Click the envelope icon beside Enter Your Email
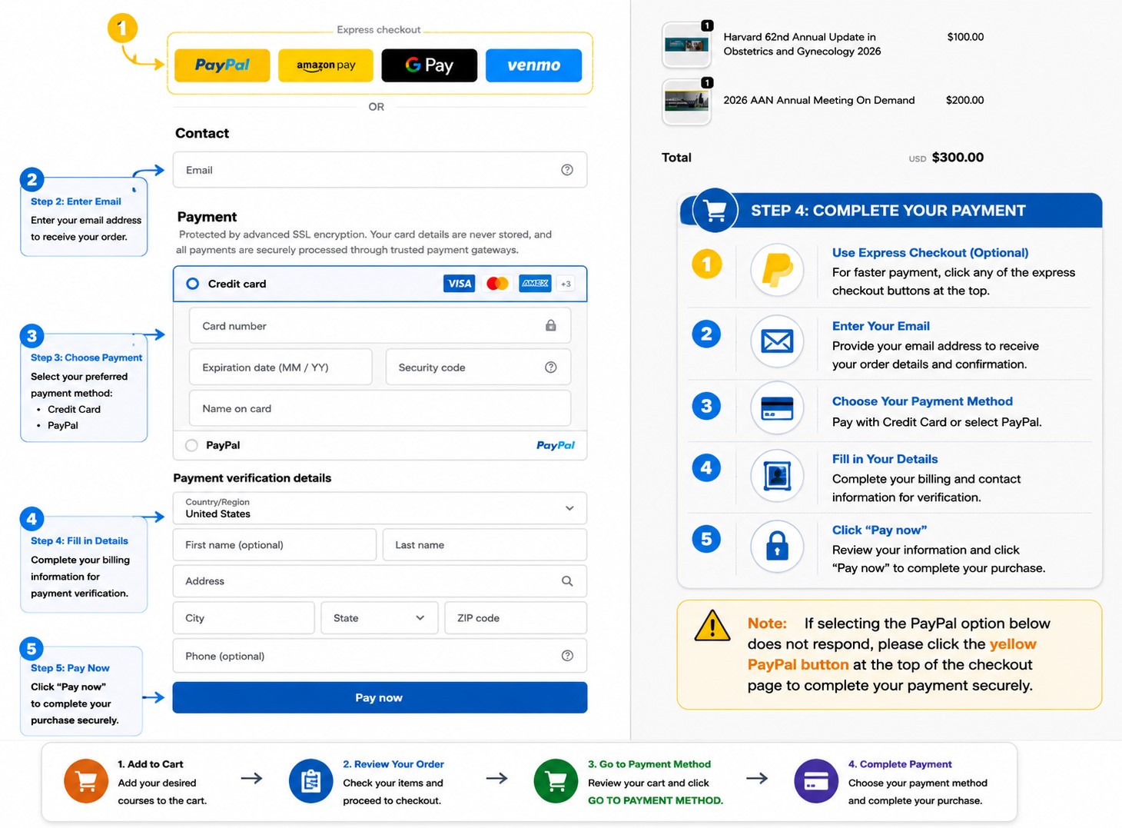 tap(777, 341)
